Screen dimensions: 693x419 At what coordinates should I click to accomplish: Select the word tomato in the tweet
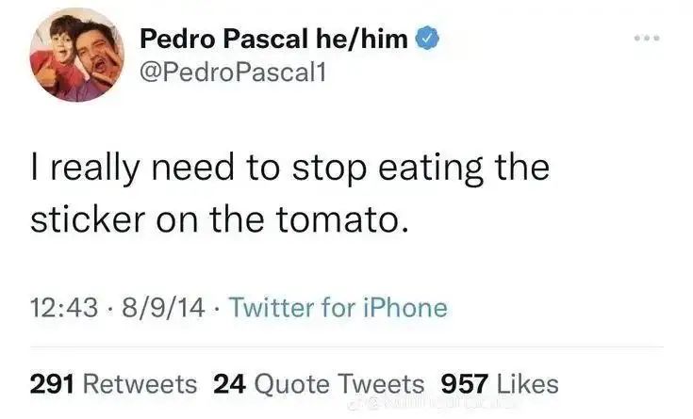click(x=339, y=219)
